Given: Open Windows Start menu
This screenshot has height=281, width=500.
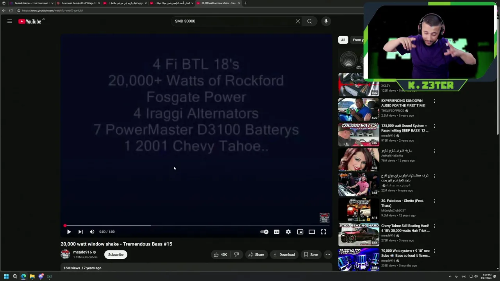Looking at the screenshot, I should point(6,276).
